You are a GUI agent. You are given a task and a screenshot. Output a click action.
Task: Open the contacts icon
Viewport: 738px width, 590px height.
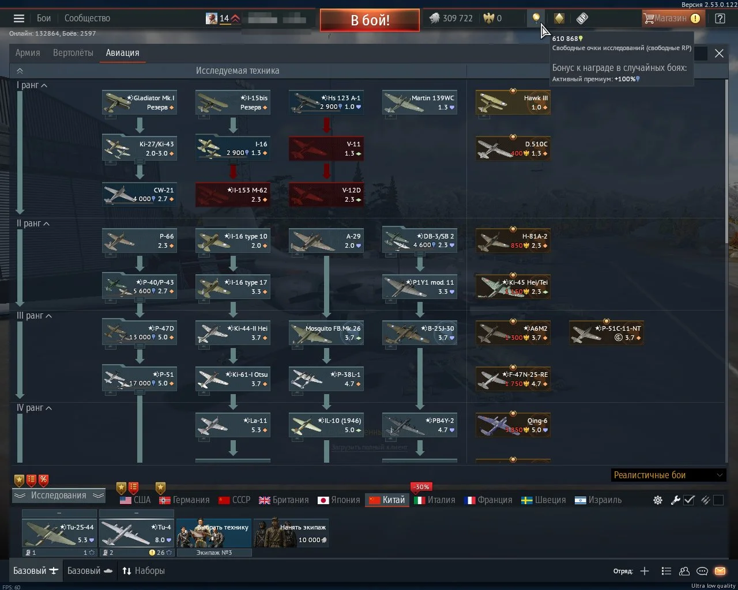pos(684,571)
